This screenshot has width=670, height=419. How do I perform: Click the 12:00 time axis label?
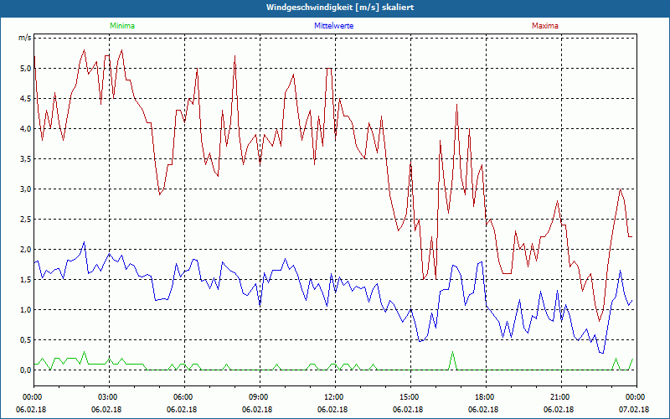(x=332, y=397)
